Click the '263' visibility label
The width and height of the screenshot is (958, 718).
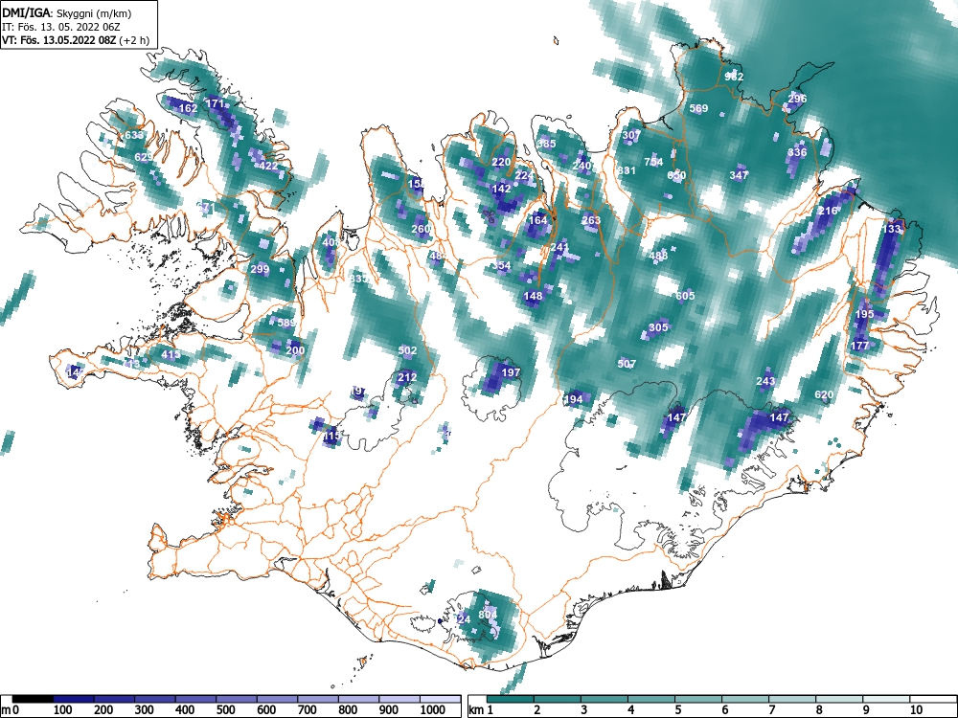(x=591, y=220)
